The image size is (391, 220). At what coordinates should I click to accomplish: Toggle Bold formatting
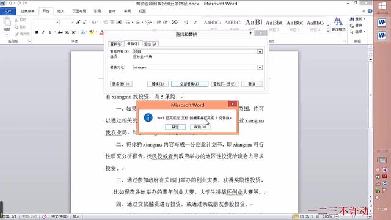pos(37,32)
